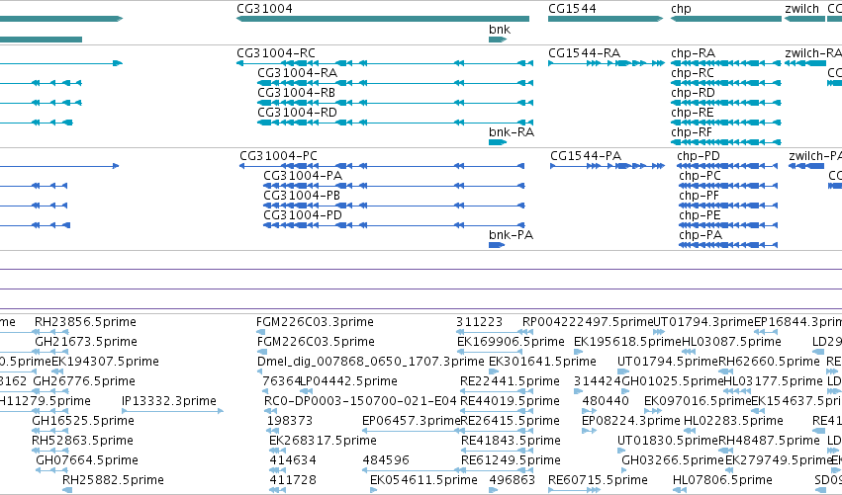The height and width of the screenshot is (495, 842).
Task: Click the RE41843.5prime EST label
Action: point(511,442)
